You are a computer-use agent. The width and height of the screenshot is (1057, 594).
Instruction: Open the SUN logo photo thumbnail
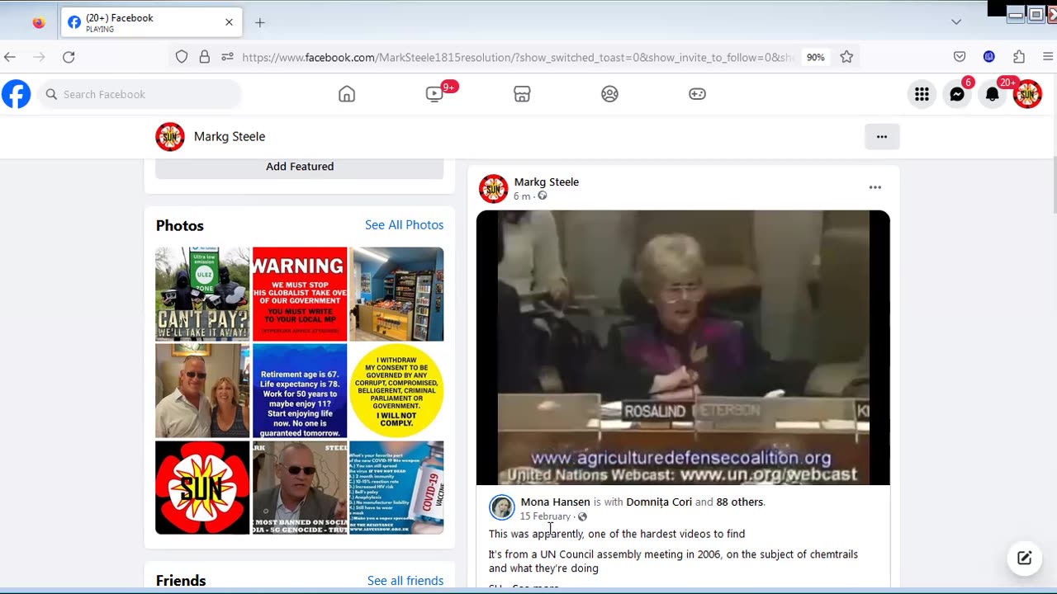pyautogui.click(x=202, y=488)
